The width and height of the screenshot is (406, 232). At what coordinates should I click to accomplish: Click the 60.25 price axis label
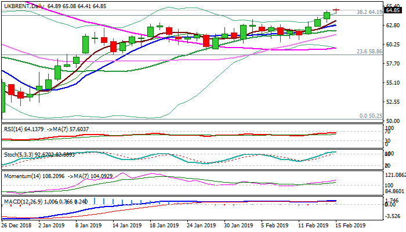(x=394, y=45)
